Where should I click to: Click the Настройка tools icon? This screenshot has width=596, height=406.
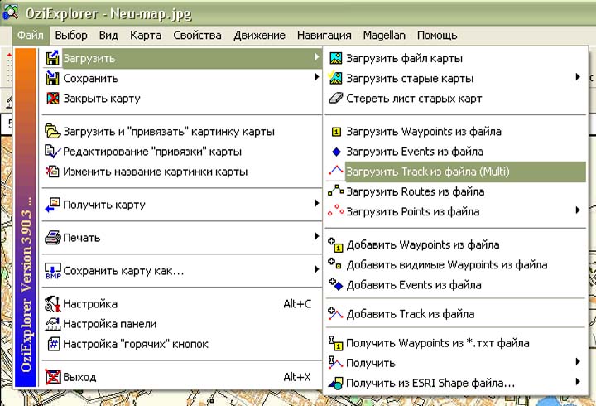(x=52, y=303)
